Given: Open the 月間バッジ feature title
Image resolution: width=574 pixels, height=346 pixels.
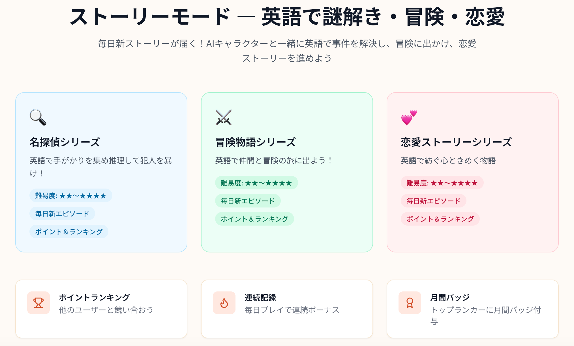Looking at the screenshot, I should (x=450, y=297).
